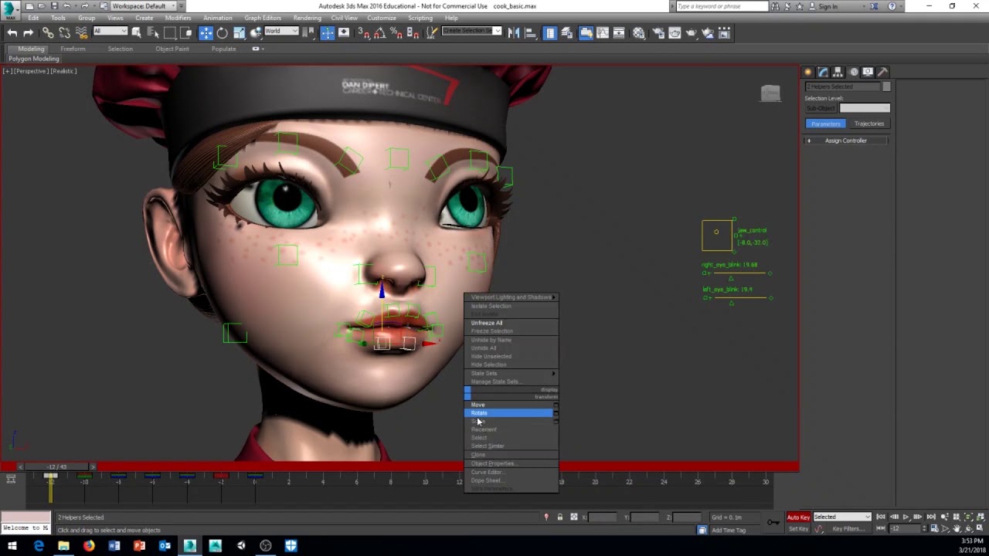Open the Create Selection Set dropdown
Viewport: 989px width, 556px height.
471,31
